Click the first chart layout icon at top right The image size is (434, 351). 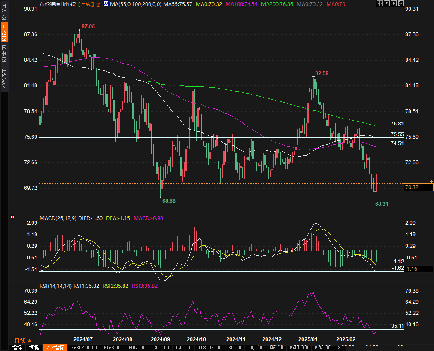pyautogui.click(x=380, y=4)
